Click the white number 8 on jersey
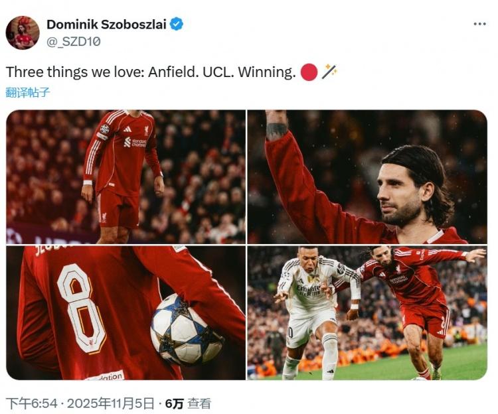The width and height of the screenshot is (498, 414). coord(81,309)
